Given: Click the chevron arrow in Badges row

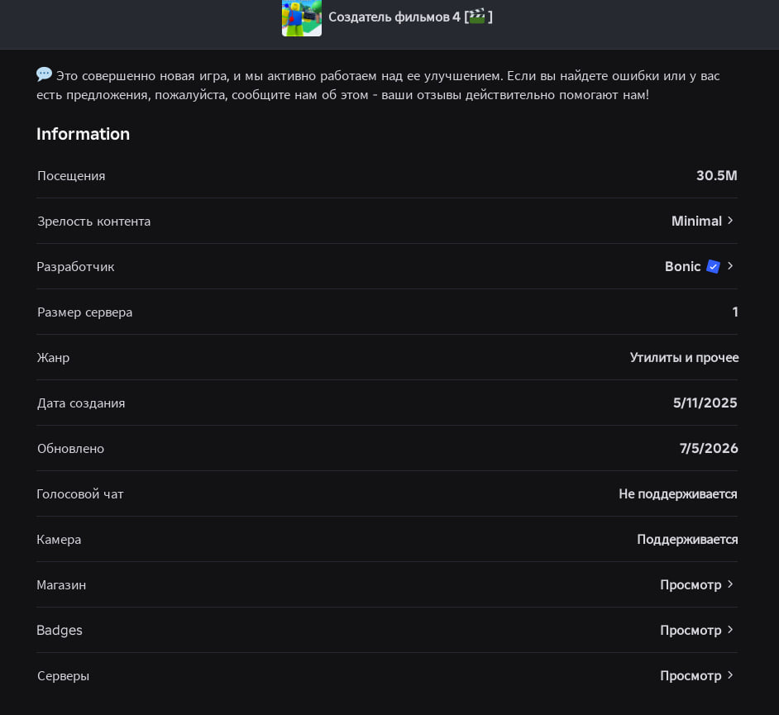Looking at the screenshot, I should pos(730,630).
